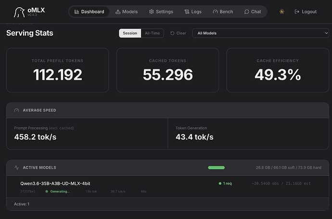This screenshot has height=219, width=332.
Task: Click the 1 req indicator
Action: pos(225,183)
